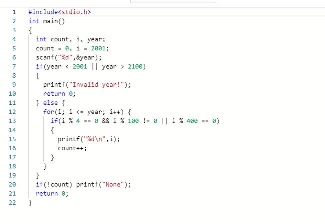This screenshot has width=325, height=224.
Task: Click line number 7 in the gutter
Action: click(14, 66)
